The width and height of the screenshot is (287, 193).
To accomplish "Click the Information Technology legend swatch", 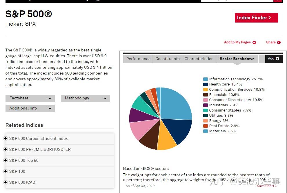I will [205, 79].
